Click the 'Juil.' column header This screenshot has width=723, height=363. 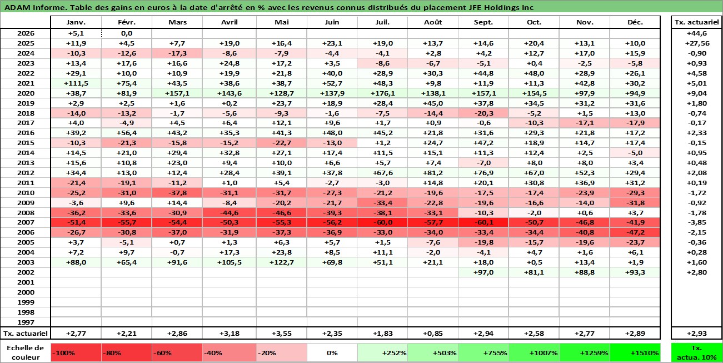click(x=381, y=22)
